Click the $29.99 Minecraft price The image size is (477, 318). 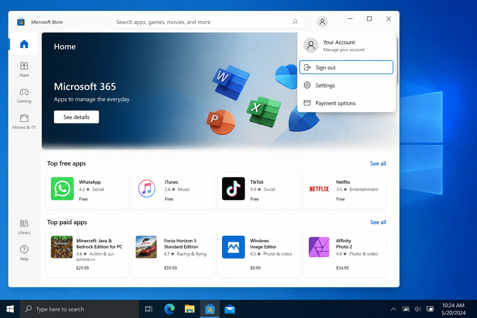[82, 268]
